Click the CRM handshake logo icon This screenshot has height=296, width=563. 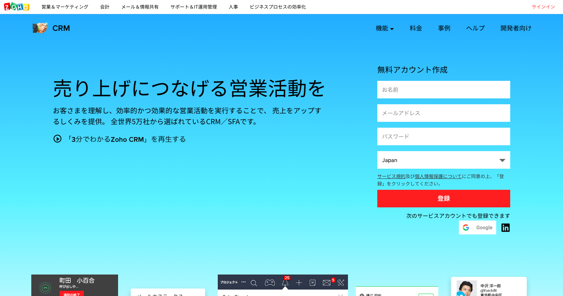40,28
